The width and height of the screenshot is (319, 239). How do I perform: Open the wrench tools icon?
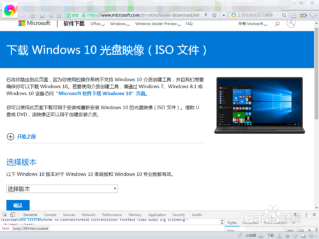coord(313,15)
